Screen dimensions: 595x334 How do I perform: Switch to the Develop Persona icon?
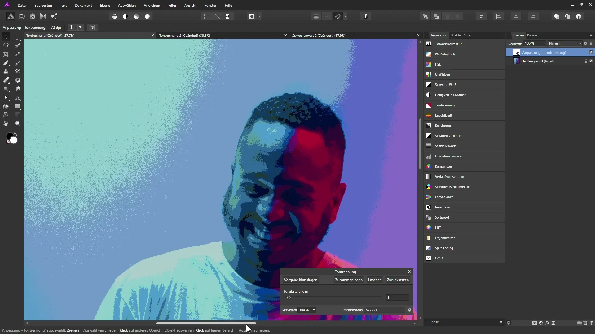(x=33, y=16)
